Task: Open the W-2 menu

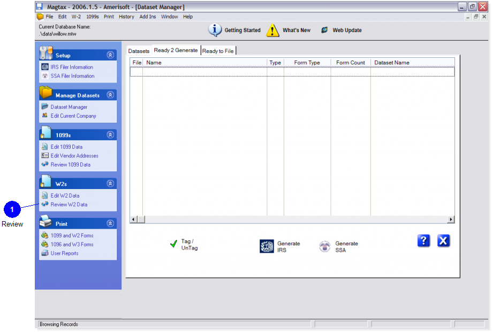Action: (76, 17)
